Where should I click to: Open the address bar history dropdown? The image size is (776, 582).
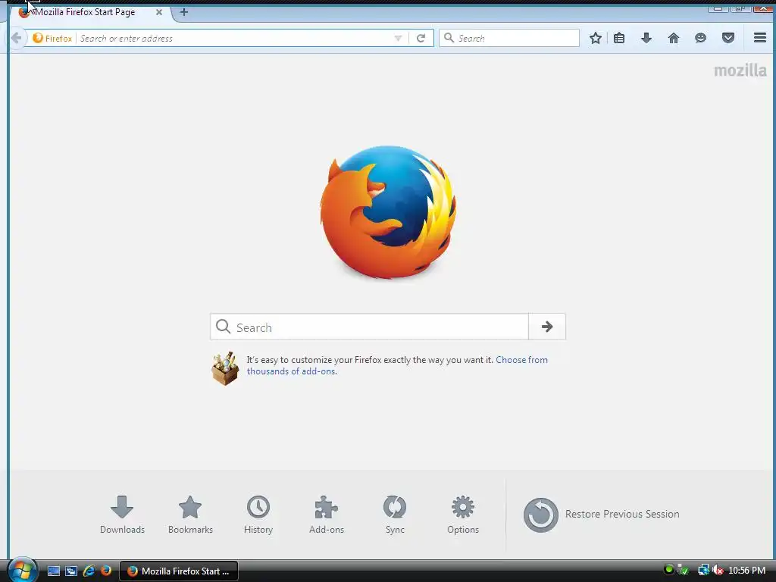click(398, 38)
